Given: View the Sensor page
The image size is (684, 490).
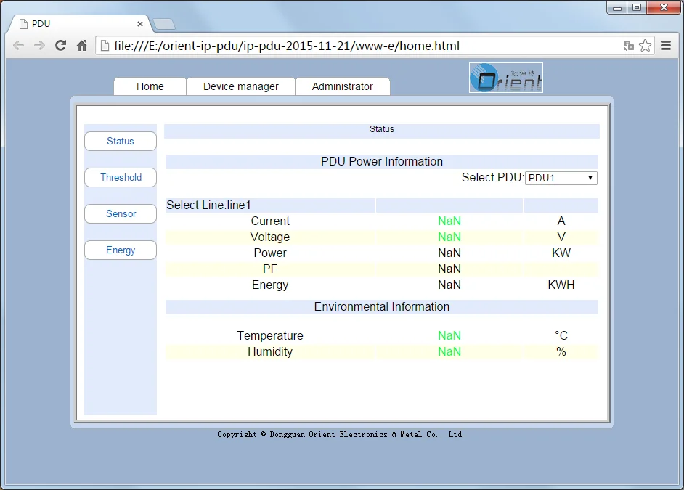Looking at the screenshot, I should pos(120,213).
